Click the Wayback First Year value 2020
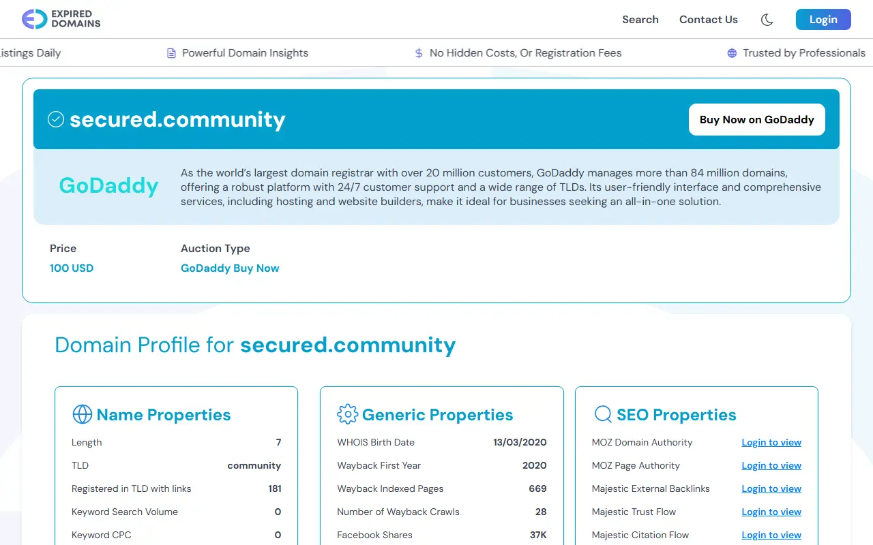The width and height of the screenshot is (873, 545). [x=535, y=466]
